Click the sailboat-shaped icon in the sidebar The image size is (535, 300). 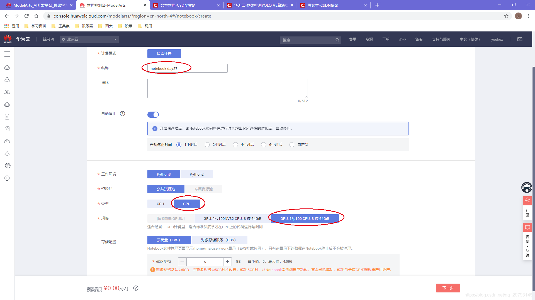(7, 153)
